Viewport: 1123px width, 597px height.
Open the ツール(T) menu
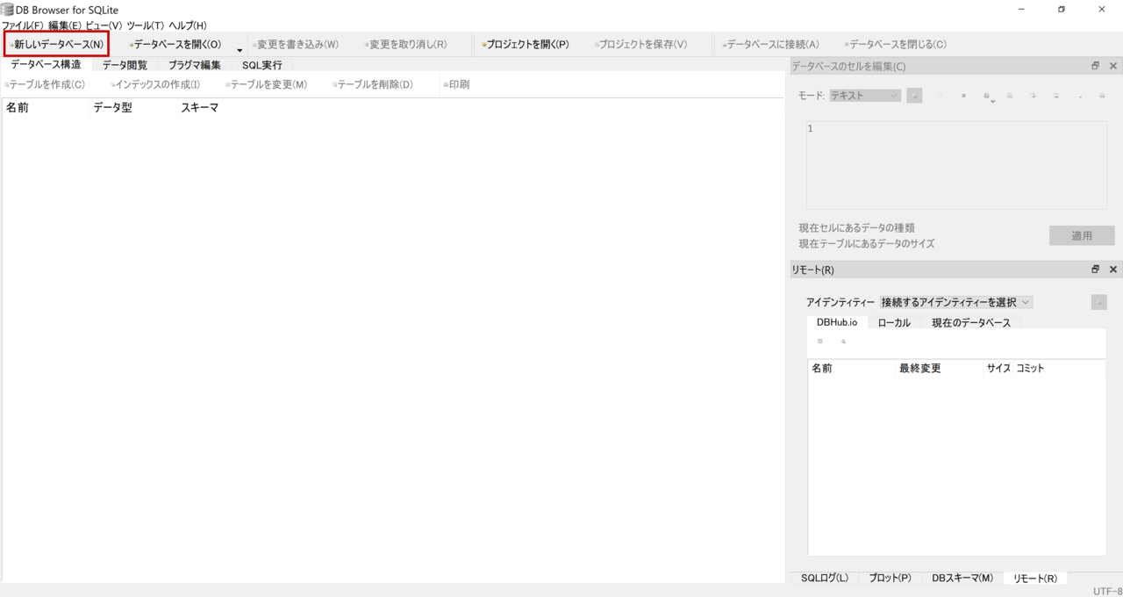pos(145,25)
